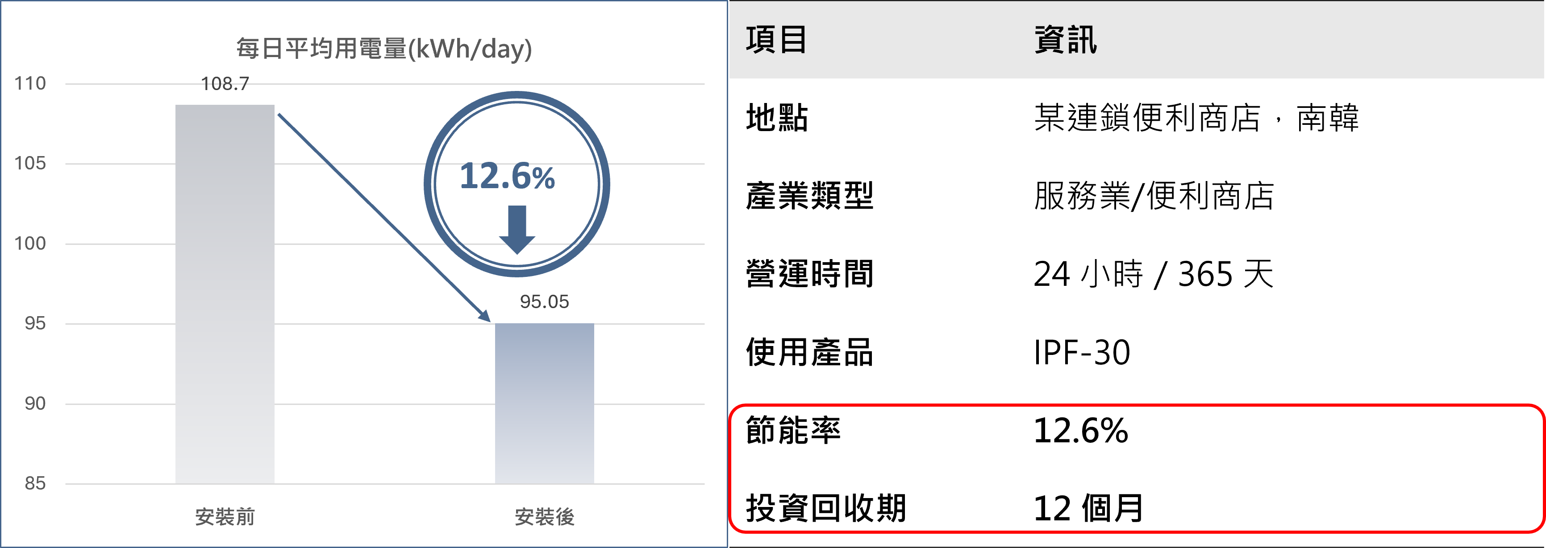Click the 12 個月 payback value
1546x548 pixels.
[x=1088, y=508]
